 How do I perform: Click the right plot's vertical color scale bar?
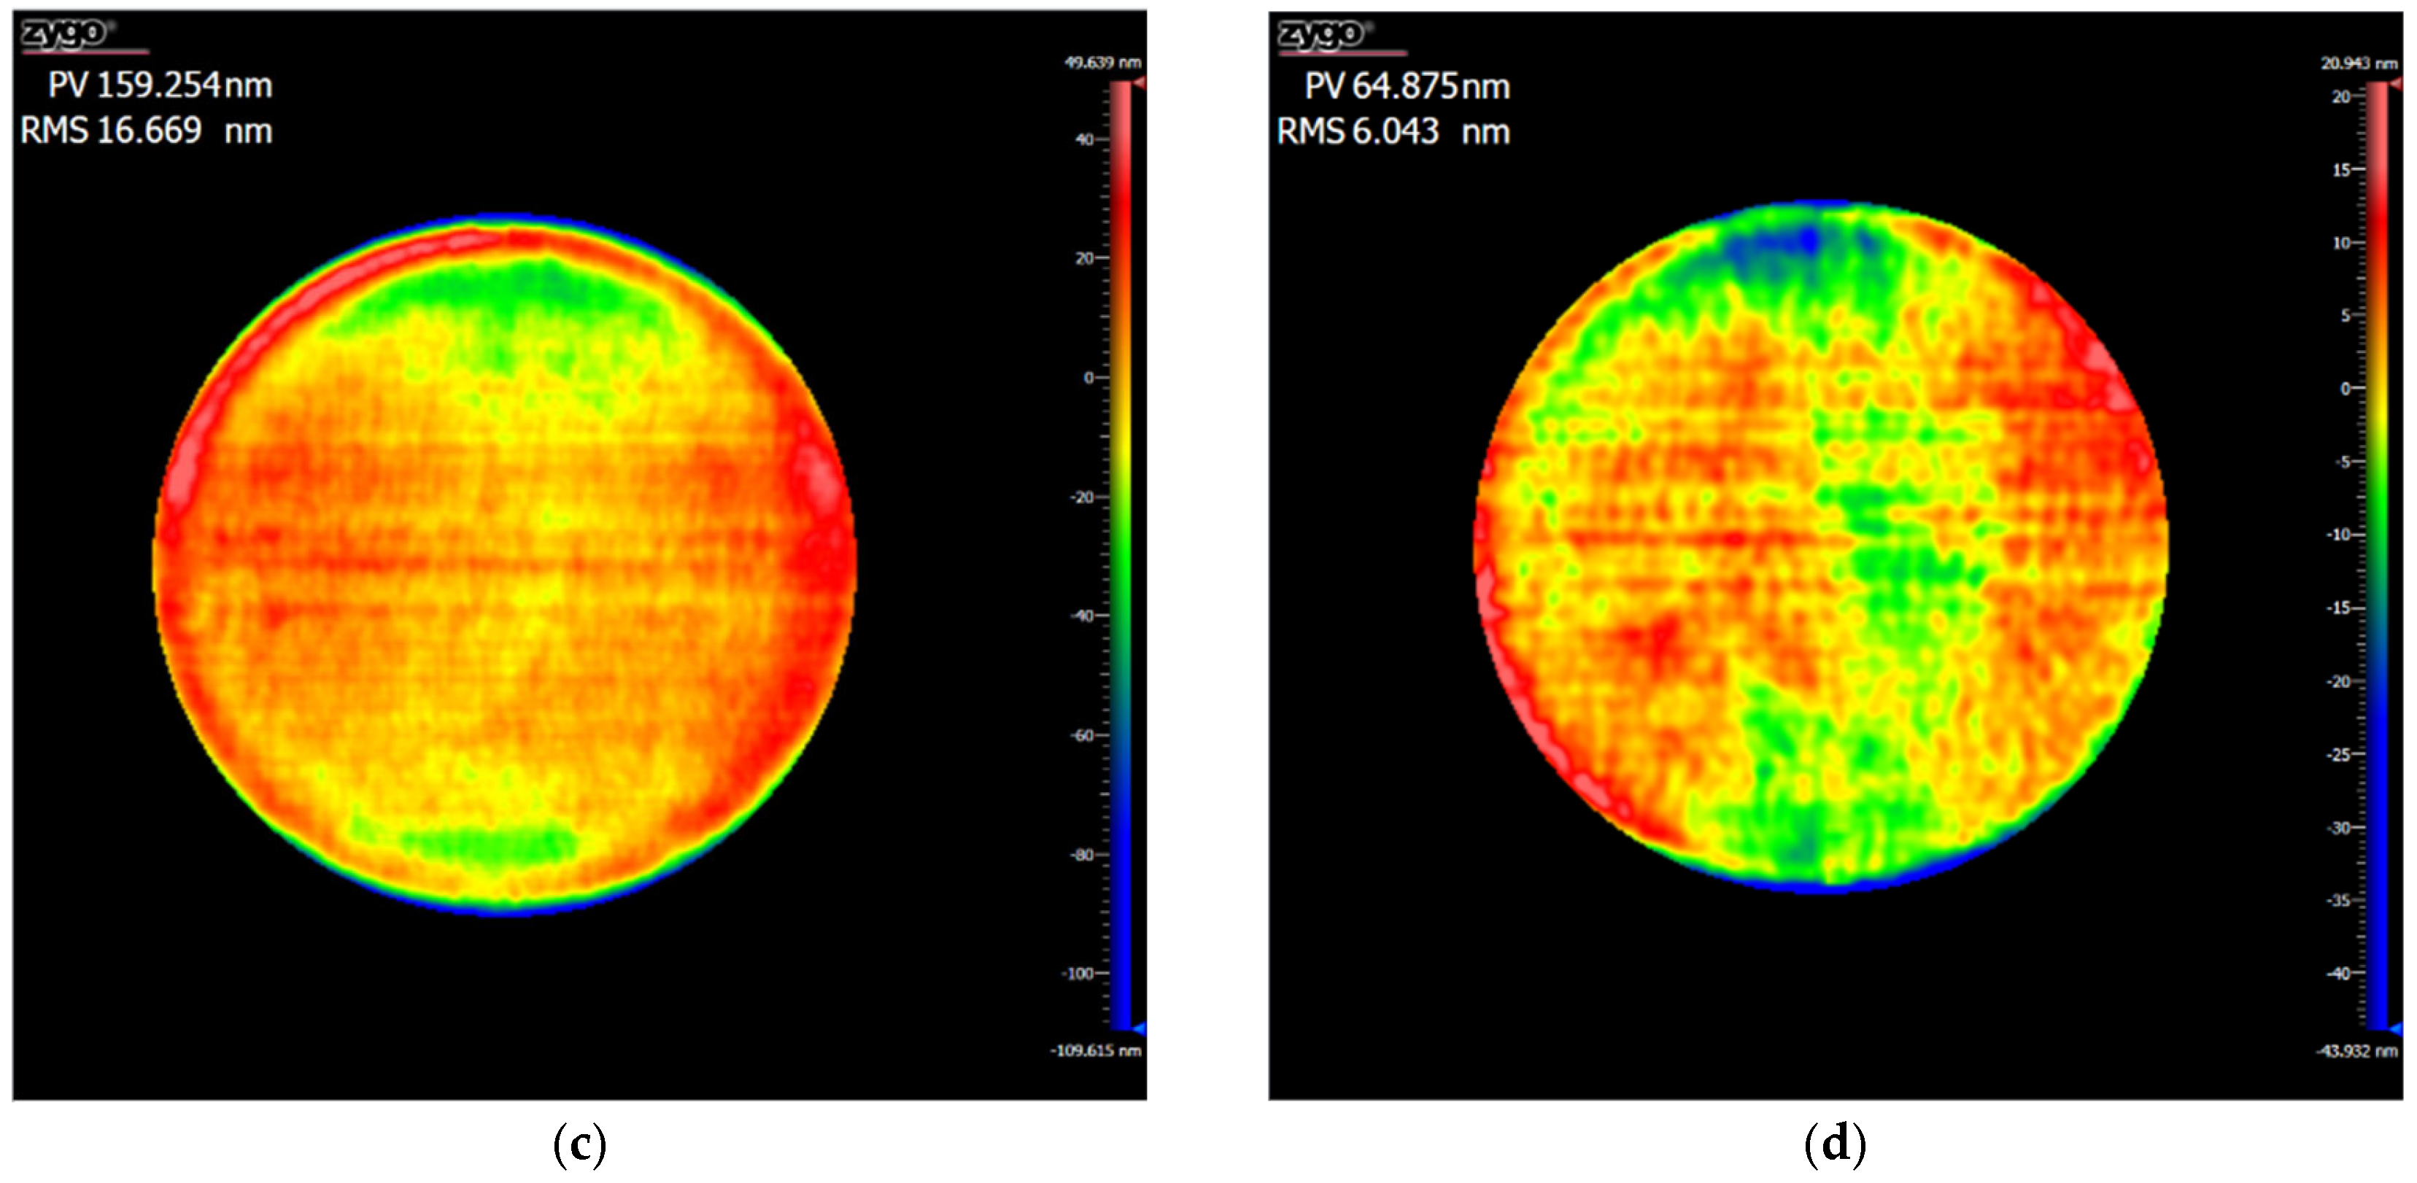pos(2378,554)
